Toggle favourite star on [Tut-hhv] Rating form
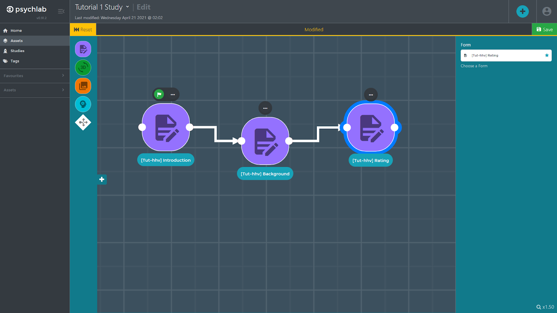Screen dimensions: 557x313 [x=547, y=55]
